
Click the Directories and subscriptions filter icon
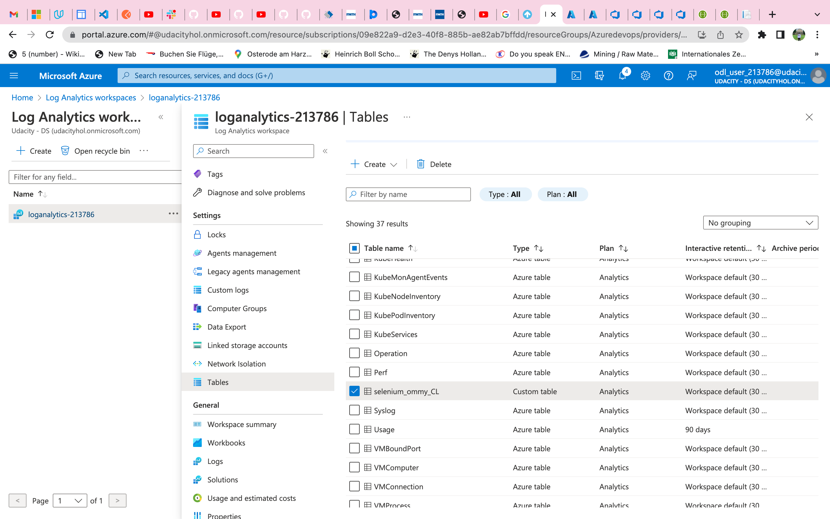pyautogui.click(x=599, y=76)
